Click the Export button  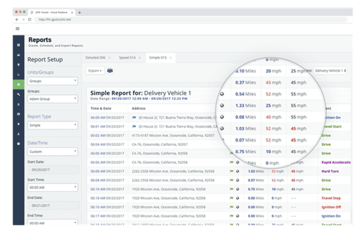point(95,70)
